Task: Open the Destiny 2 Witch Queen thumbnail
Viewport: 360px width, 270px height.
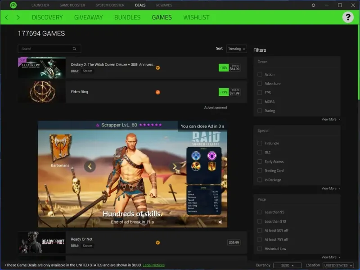Action: [42, 68]
